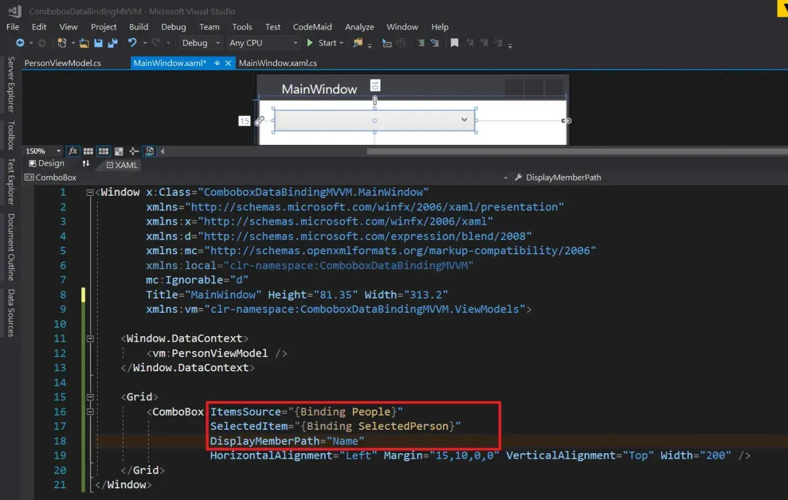
Task: Click the New Project toolbar icon
Action: point(62,42)
